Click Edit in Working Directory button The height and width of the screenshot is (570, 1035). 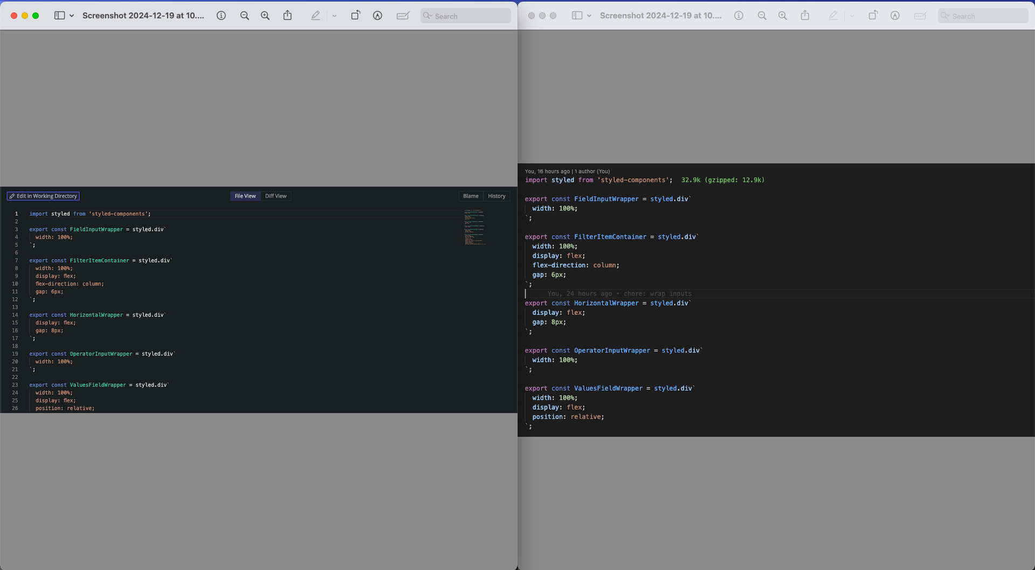coord(43,196)
